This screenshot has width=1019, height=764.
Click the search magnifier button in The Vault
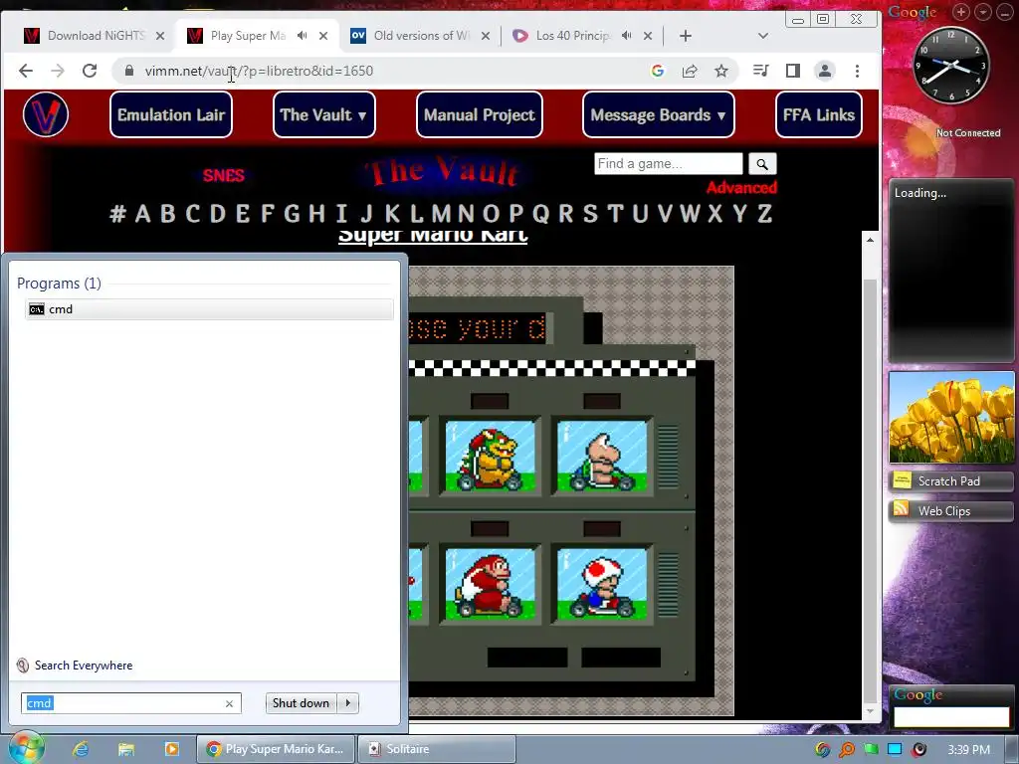(x=762, y=164)
